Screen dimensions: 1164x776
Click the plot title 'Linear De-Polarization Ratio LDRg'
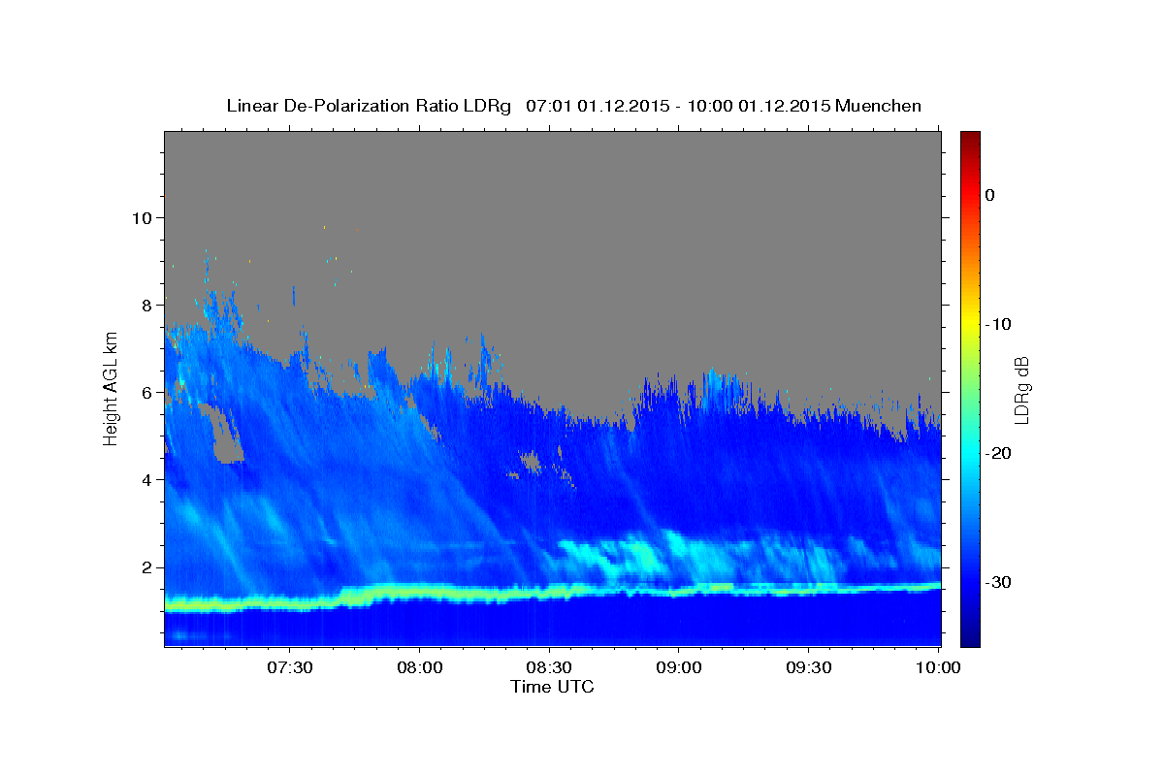pyautogui.click(x=369, y=106)
